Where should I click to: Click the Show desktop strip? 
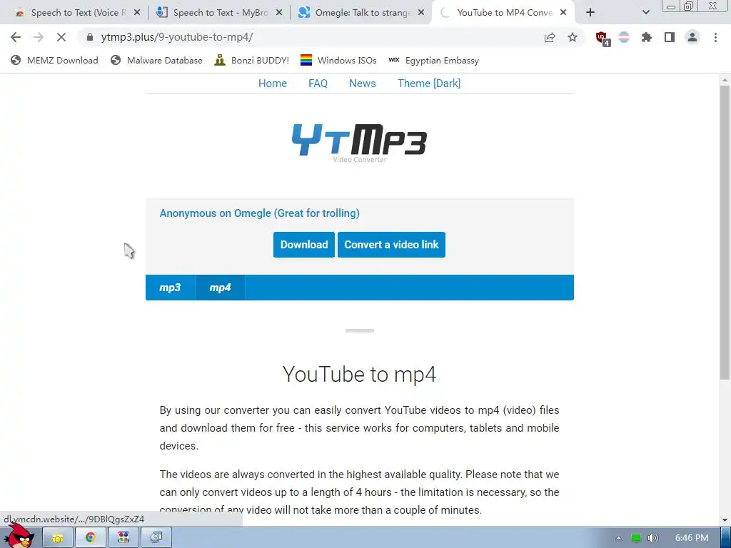pos(725,538)
